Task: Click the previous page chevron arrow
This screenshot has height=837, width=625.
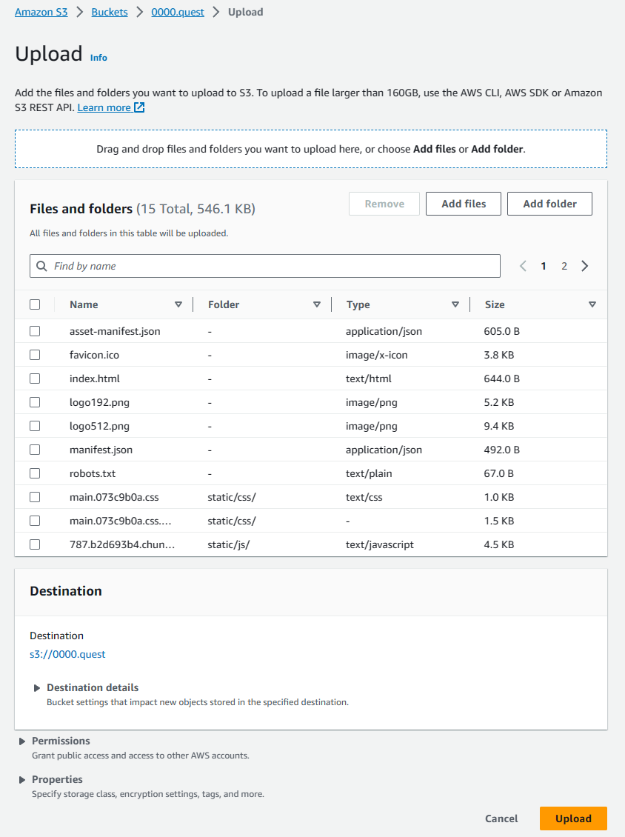Action: [523, 265]
